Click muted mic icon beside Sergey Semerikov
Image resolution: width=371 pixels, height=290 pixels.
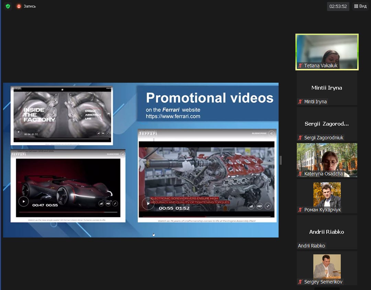[x=300, y=282]
